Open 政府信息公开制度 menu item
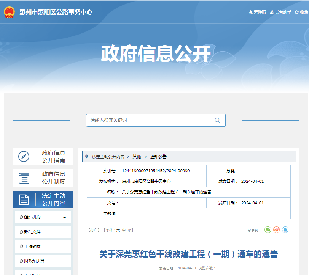This screenshot has height=275, width=309. 43,178
